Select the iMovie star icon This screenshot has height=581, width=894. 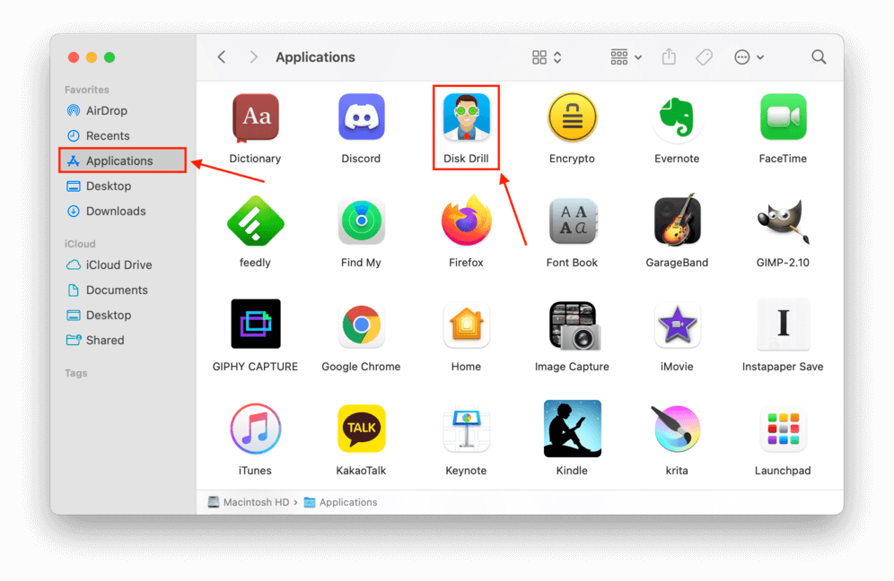tap(677, 325)
